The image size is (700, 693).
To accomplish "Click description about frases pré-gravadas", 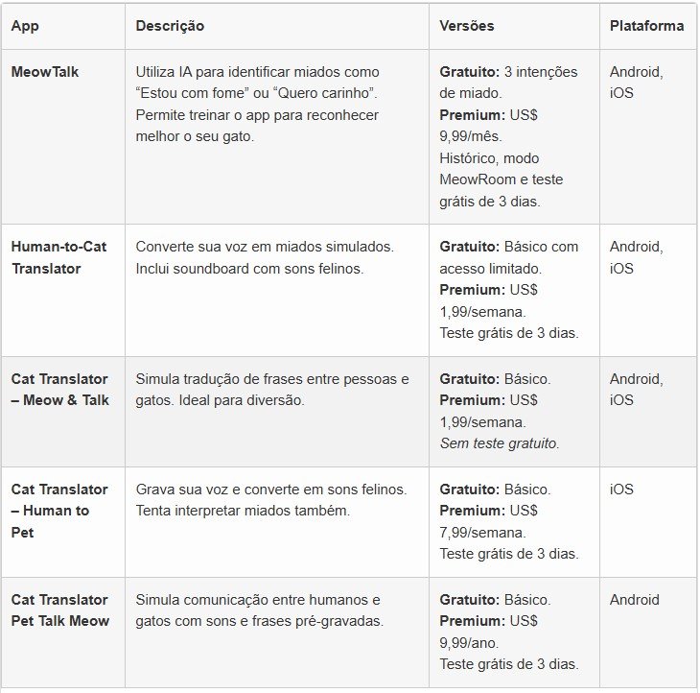I will (259, 609).
